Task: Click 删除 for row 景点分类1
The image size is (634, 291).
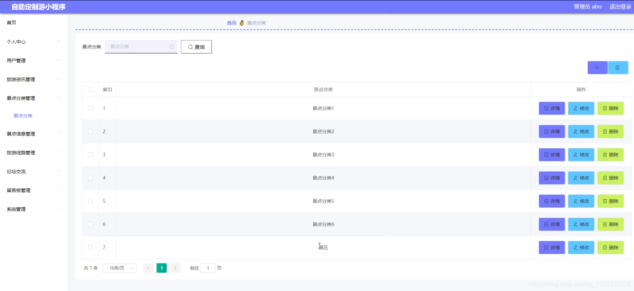Action: pos(611,108)
